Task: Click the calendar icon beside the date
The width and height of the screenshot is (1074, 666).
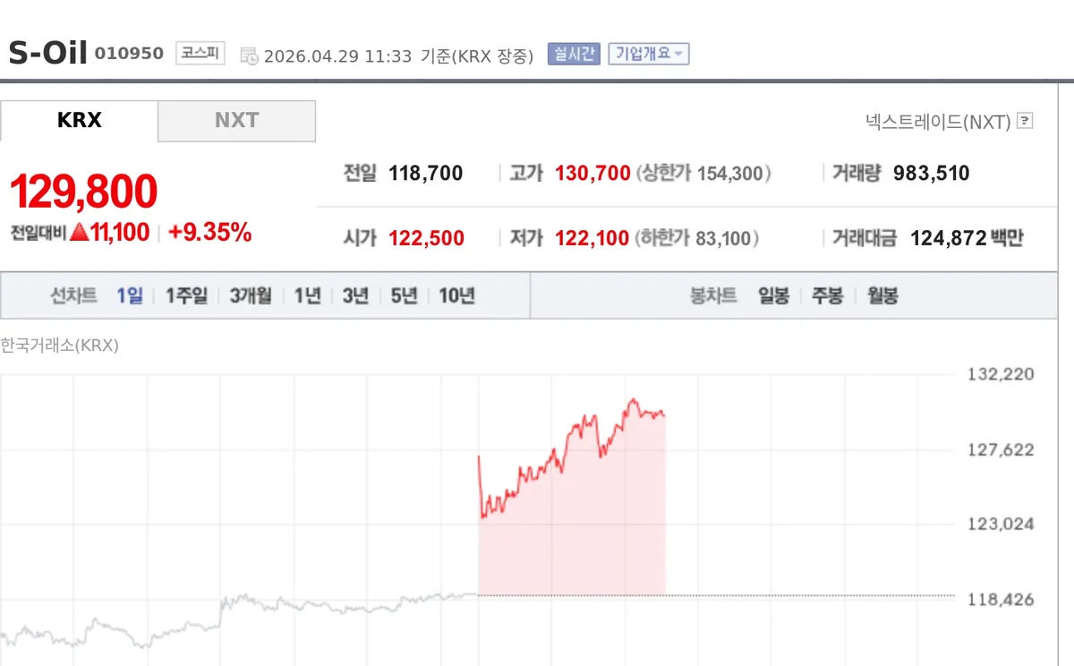Action: click(249, 55)
